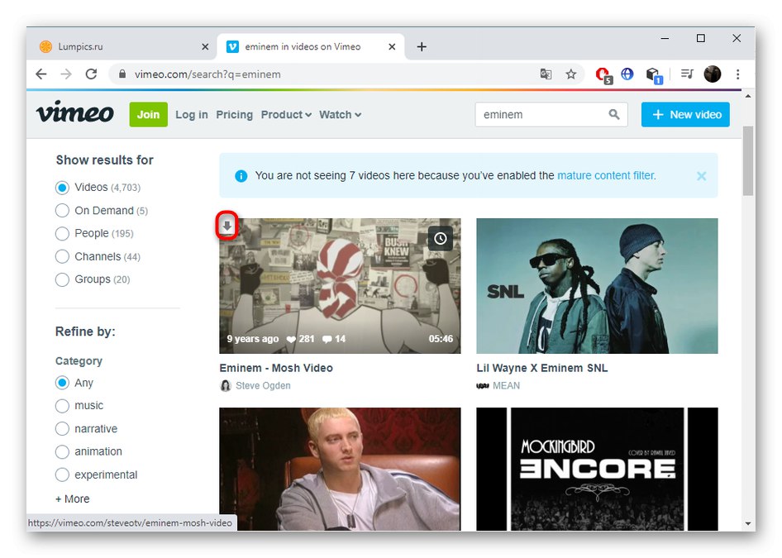The image size is (782, 558).
Task: Open the cube extension with badge 1
Action: pyautogui.click(x=654, y=75)
